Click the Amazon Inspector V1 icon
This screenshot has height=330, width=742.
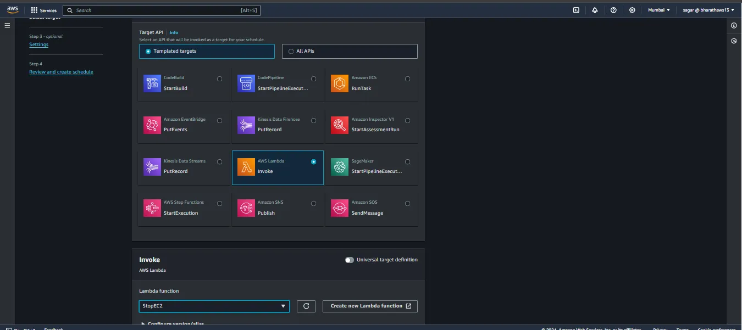340,125
